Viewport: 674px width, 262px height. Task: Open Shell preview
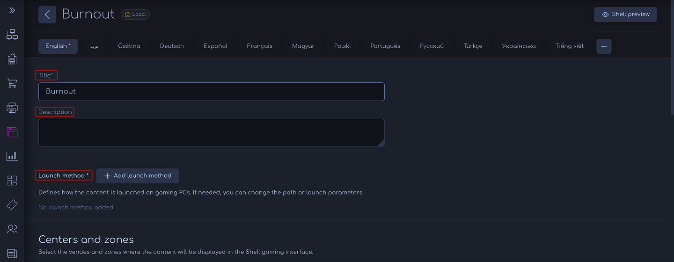625,15
